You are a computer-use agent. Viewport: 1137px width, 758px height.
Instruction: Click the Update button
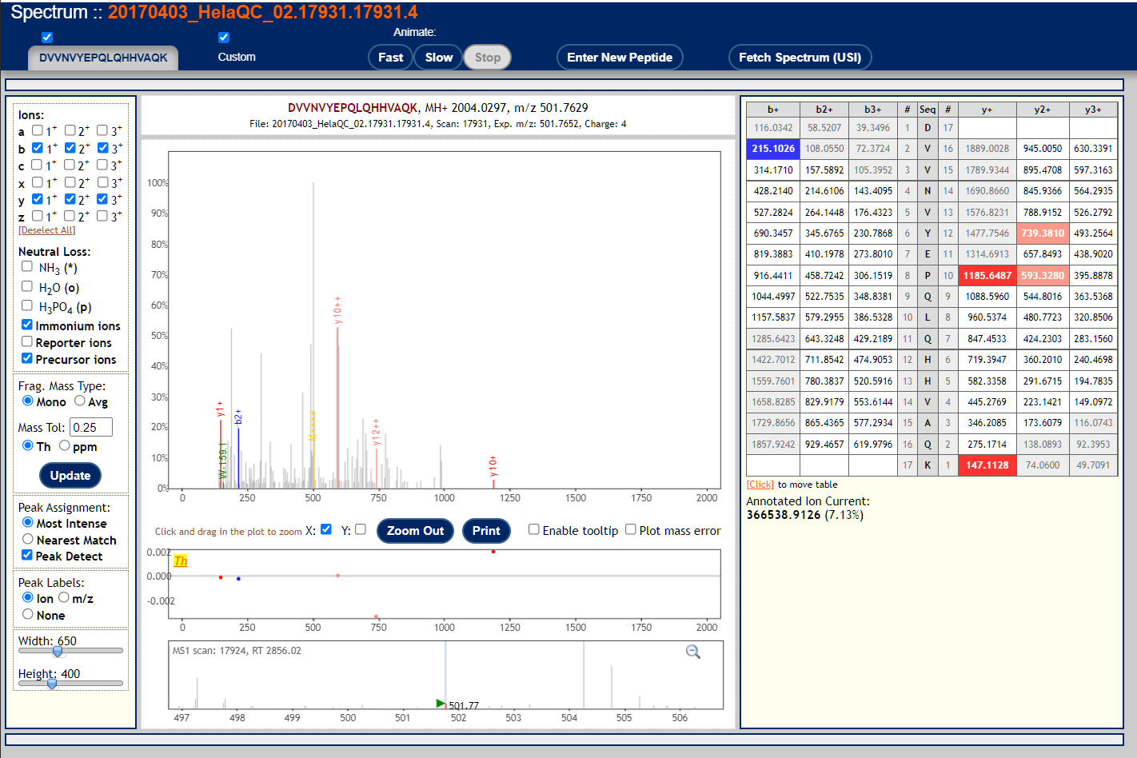point(70,476)
